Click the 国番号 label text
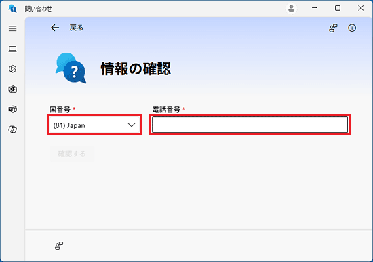 [x=60, y=109]
